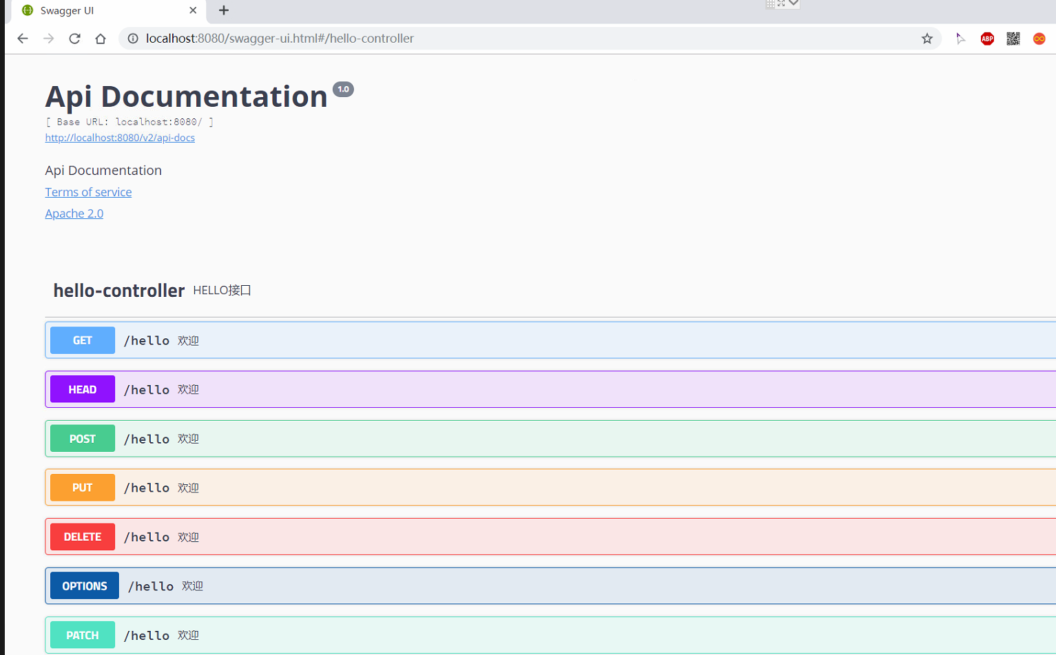Viewport: 1056px width, 655px height.
Task: Click the Api Documentation main title
Action: point(186,96)
